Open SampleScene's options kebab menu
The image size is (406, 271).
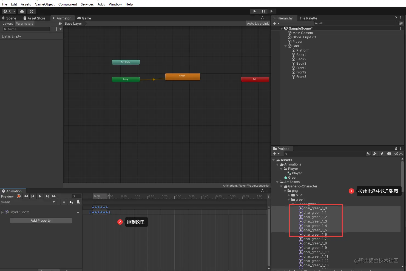pos(401,28)
